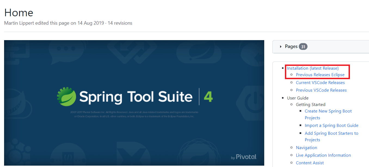This screenshot has height=167, width=369.
Task: Click the Getting Started list item text
Action: (310, 105)
